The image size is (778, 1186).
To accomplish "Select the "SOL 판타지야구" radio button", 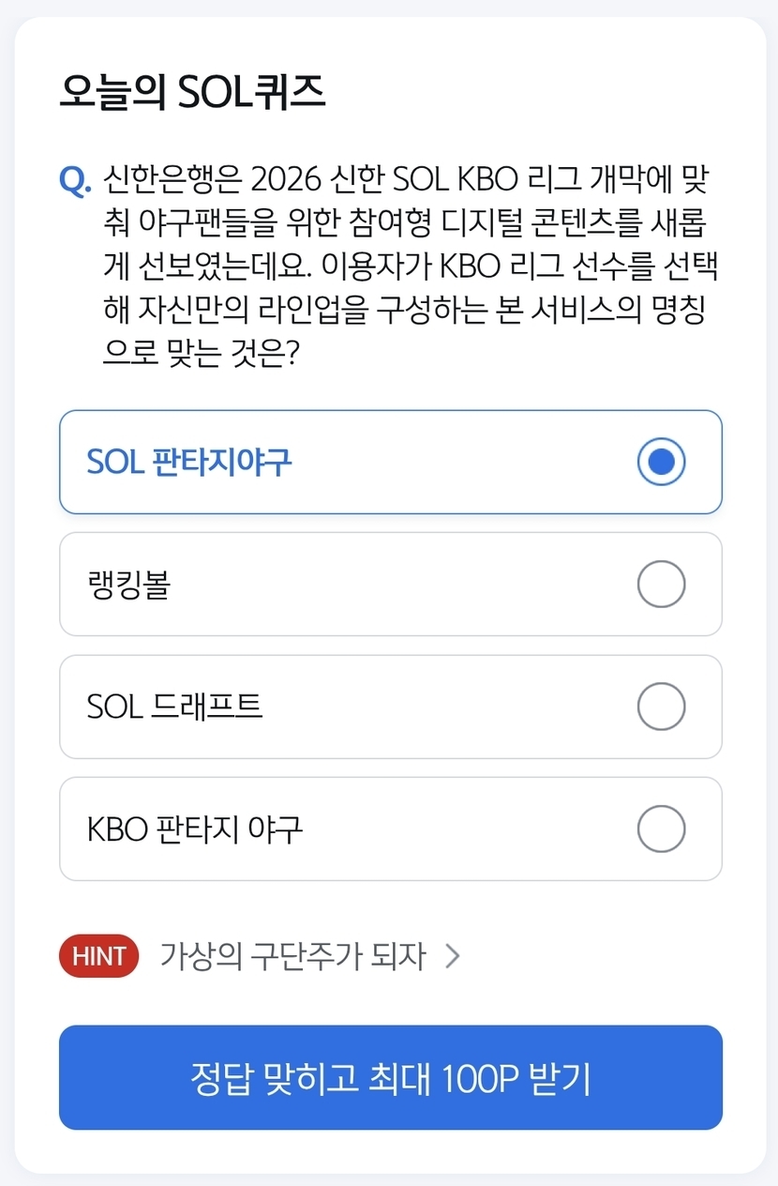I will click(x=661, y=462).
